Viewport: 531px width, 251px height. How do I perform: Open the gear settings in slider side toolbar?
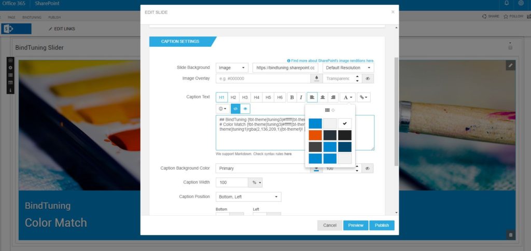10,68
